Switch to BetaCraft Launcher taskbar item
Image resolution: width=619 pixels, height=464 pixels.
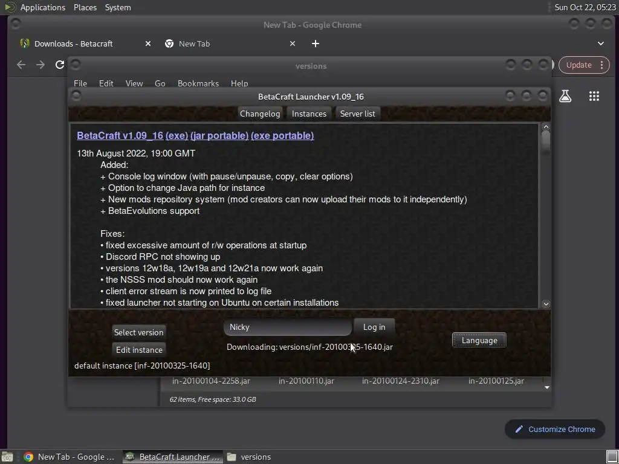(172, 457)
